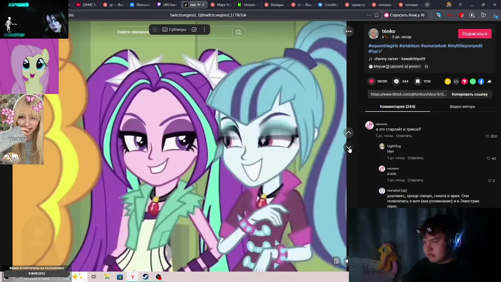Switch to the Валерия browser tab
The height and width of the screenshot is (282, 501).
(274, 5)
